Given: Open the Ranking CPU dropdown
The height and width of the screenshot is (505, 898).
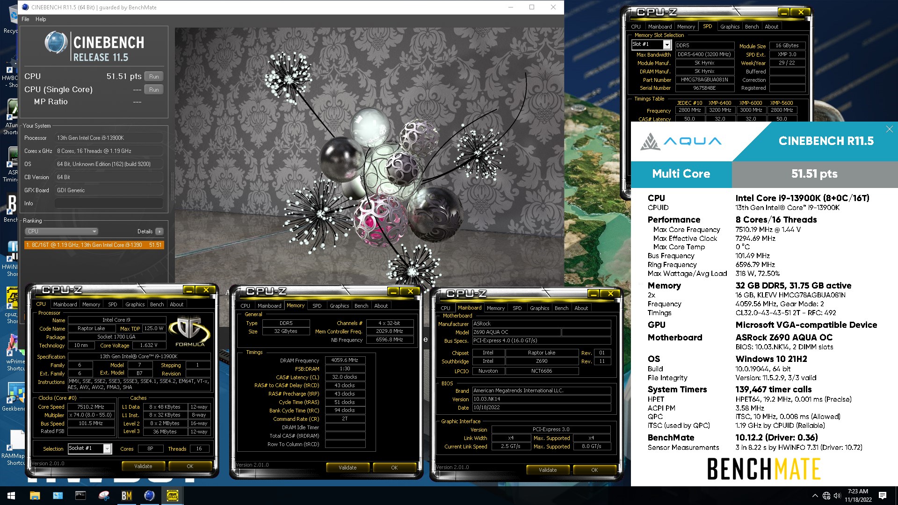Looking at the screenshot, I should pos(61,231).
